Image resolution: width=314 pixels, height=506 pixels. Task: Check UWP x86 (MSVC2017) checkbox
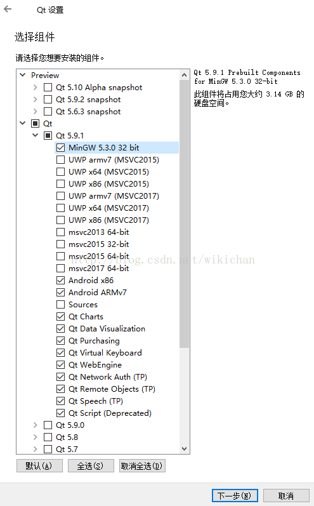pyautogui.click(x=60, y=220)
